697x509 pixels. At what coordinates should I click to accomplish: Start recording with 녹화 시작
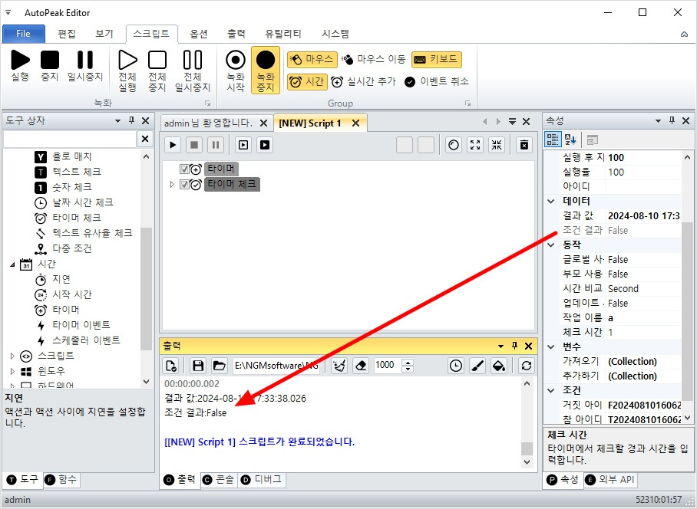[236, 71]
